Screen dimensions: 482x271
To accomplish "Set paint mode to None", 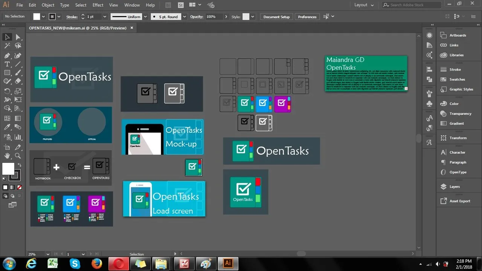I will tap(20, 187).
